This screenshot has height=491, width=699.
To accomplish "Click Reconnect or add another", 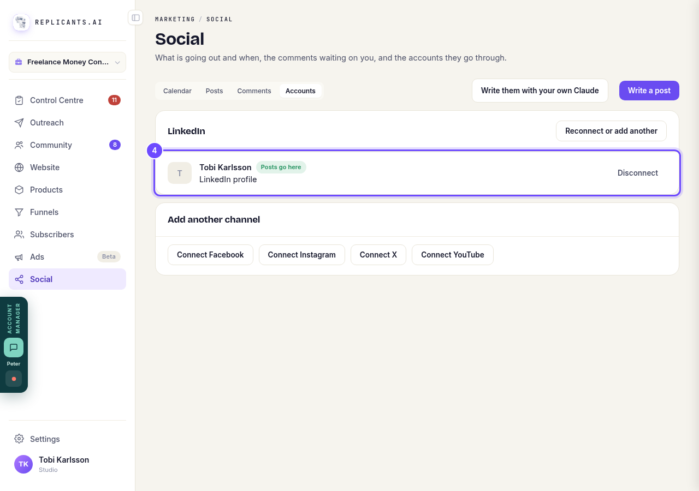I will tap(611, 131).
